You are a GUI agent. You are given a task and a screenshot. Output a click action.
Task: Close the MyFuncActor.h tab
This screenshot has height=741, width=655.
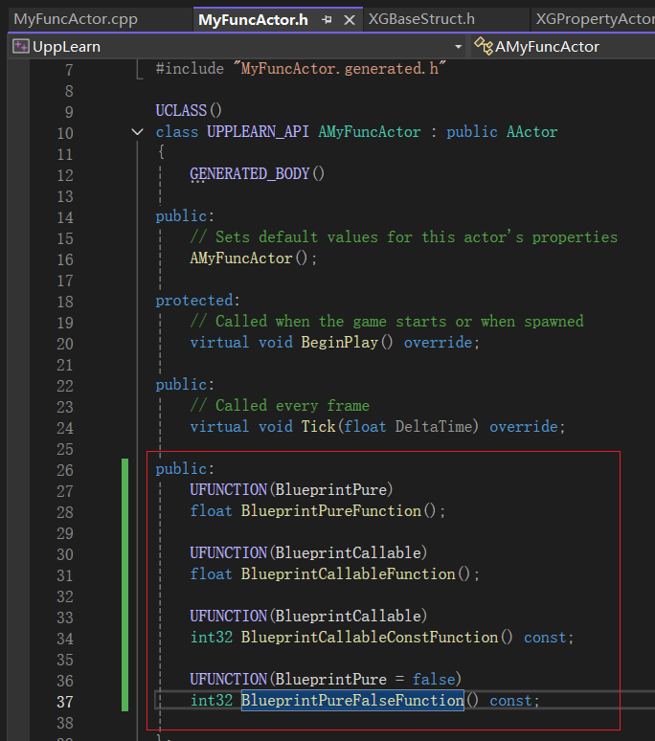pos(350,20)
